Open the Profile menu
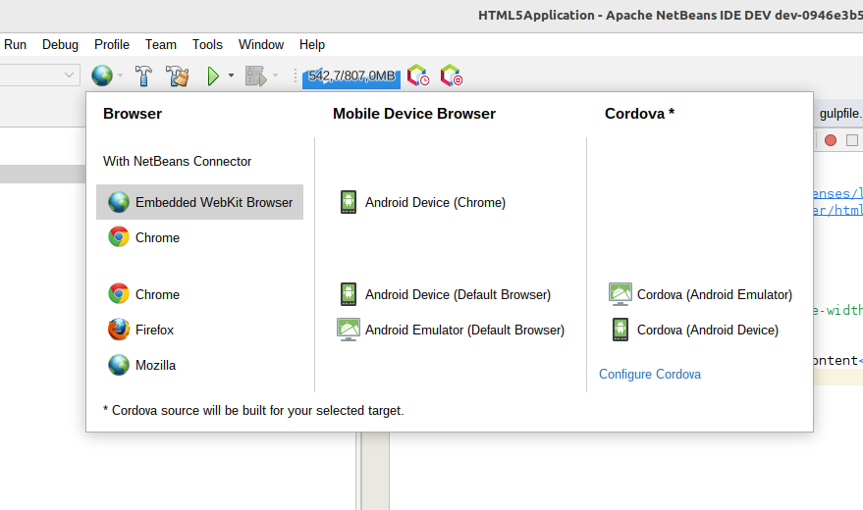 [x=112, y=44]
